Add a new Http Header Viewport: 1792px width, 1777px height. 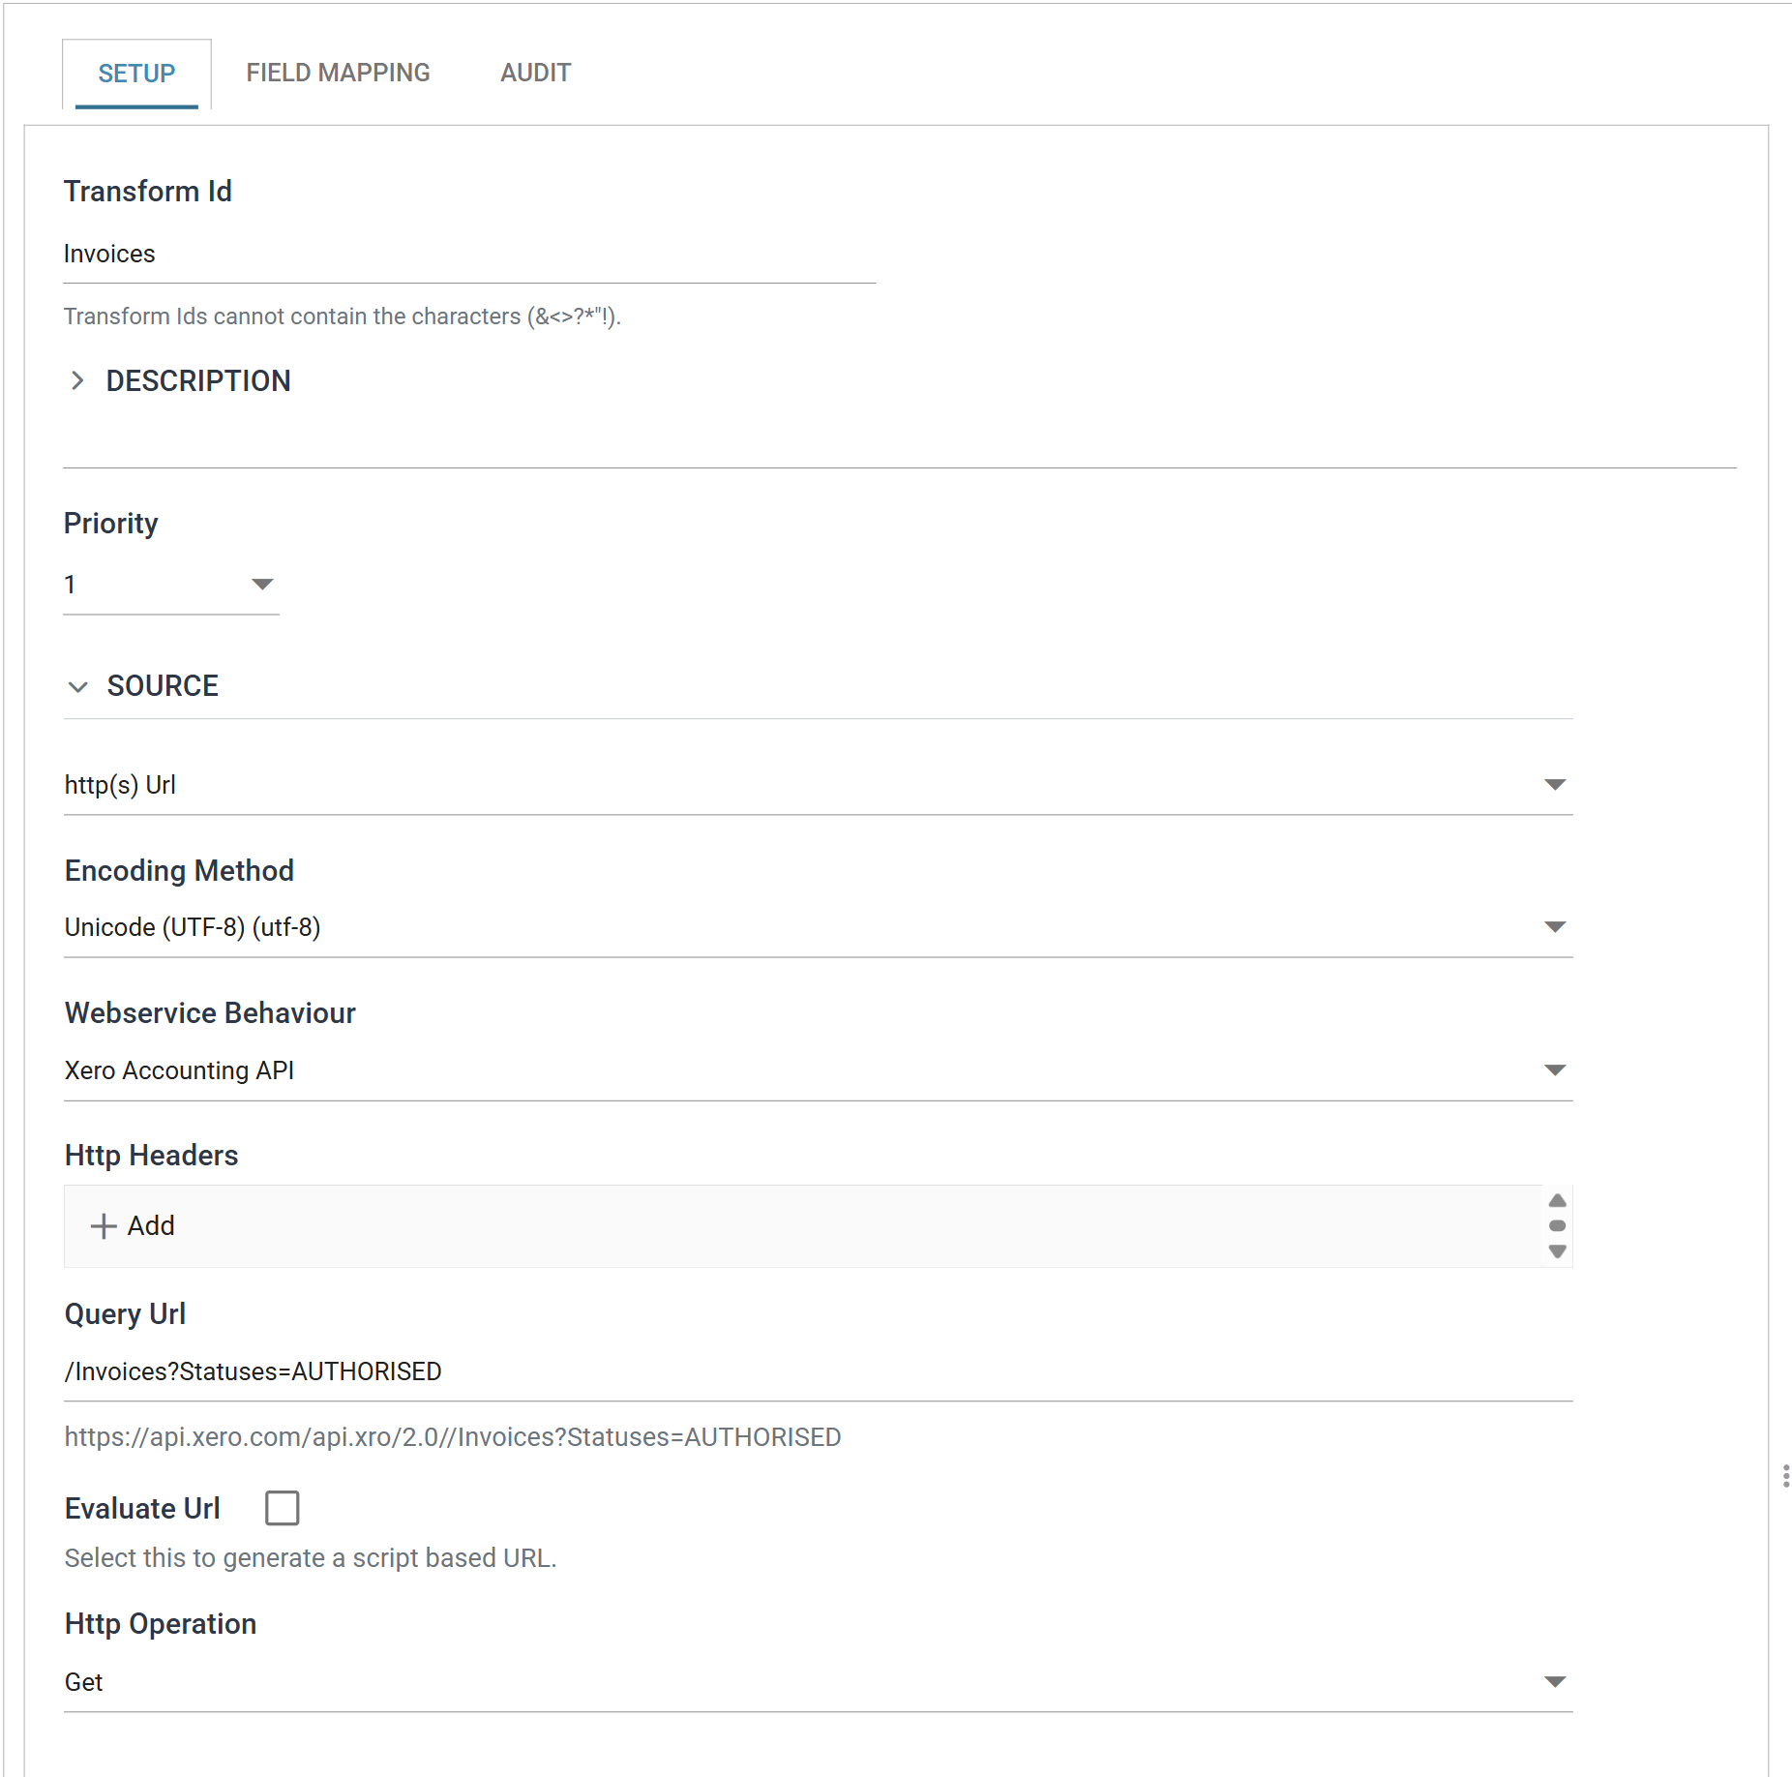click(133, 1226)
